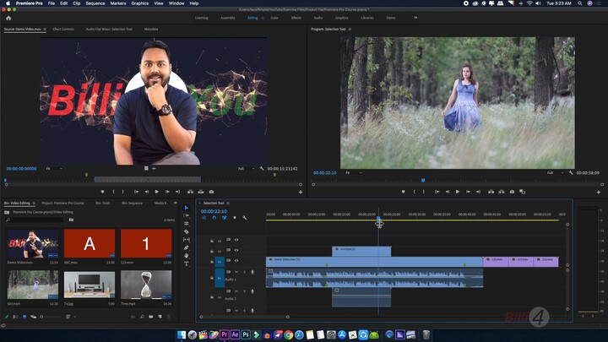Open Graphics menu in menu bar
Viewport: 608px width, 342px height.
pyautogui.click(x=140, y=3)
